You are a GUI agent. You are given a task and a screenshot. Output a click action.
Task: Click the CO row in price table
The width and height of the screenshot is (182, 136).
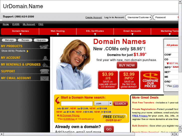pos(171,59)
